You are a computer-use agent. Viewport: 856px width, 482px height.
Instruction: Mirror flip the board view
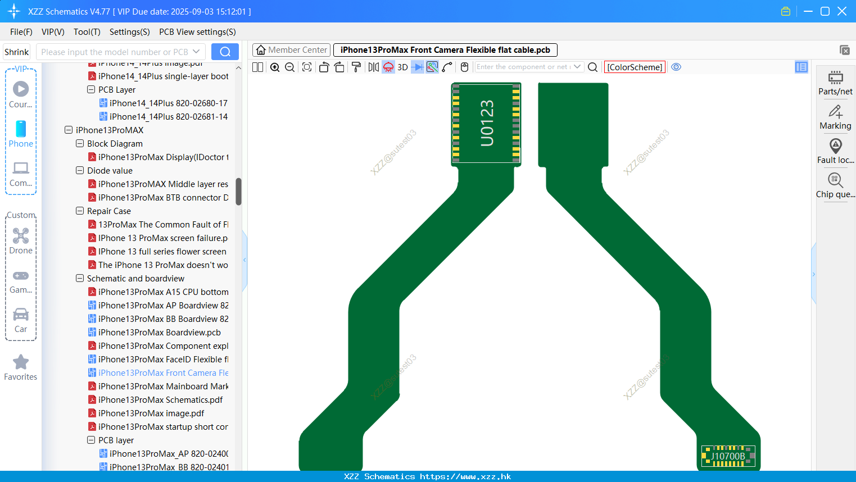373,67
